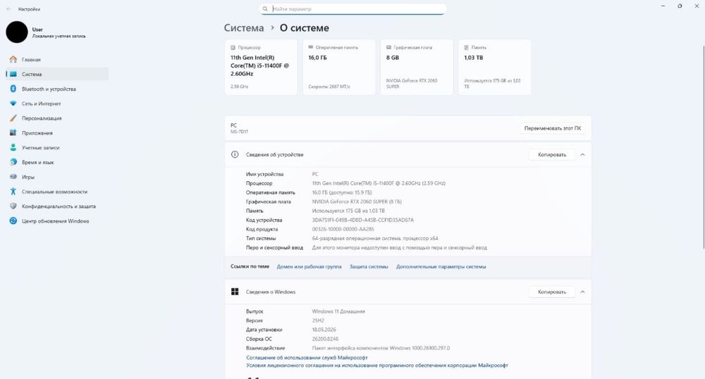705x379 pixels.
Task: Click the Система monitor icon
Action: click(x=13, y=74)
